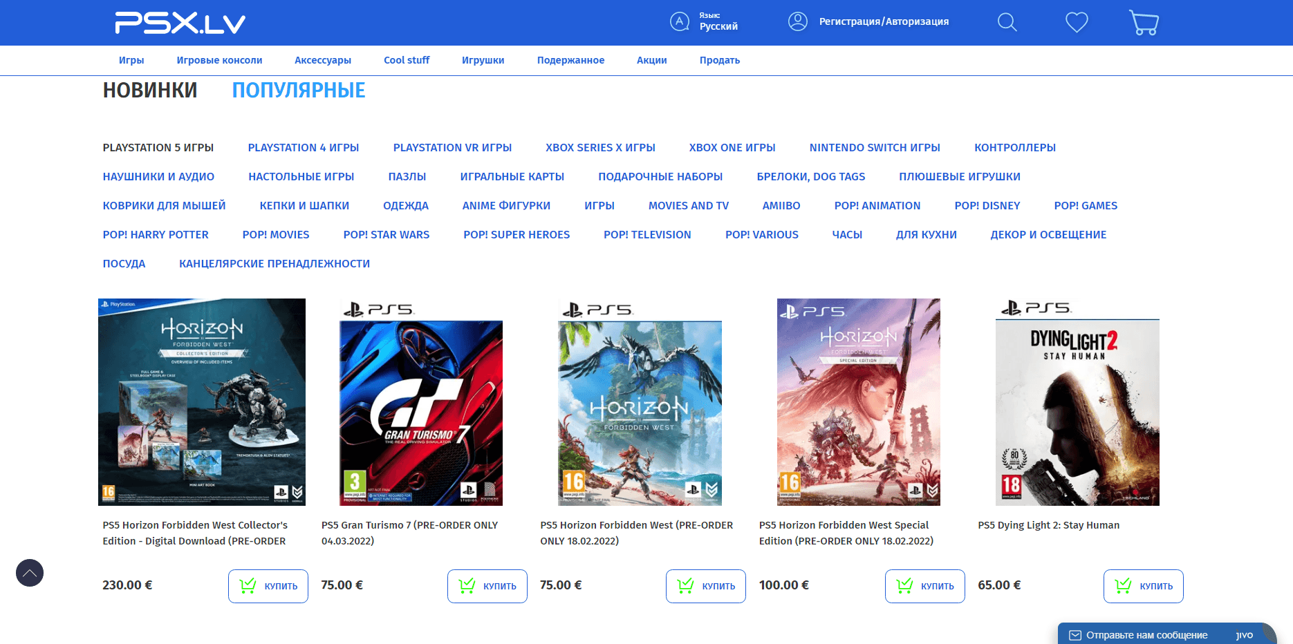
Task: Click the PSX.LV logo
Action: click(x=180, y=23)
